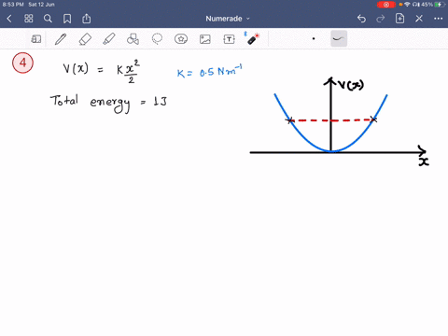The width and height of the screenshot is (448, 336).
Task: Bookmark this page
Action: [x=67, y=19]
